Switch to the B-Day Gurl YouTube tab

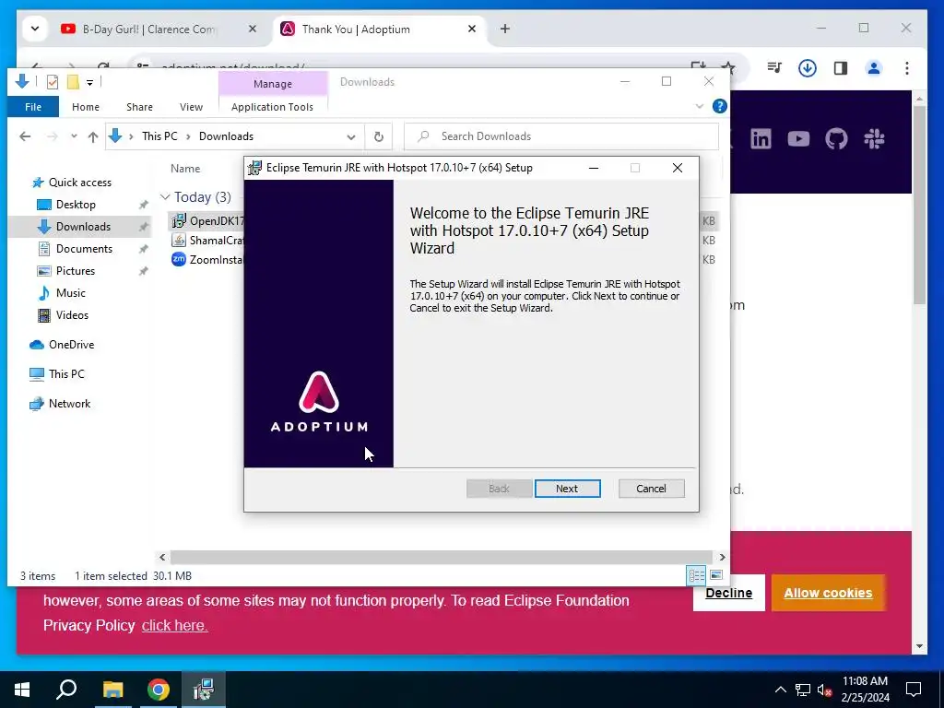coord(148,29)
